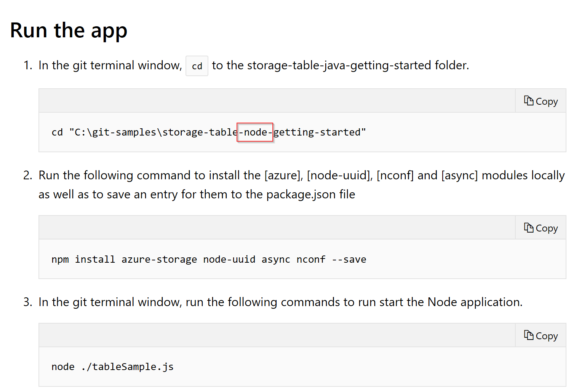Click the Copy button above npm install command
This screenshot has width=579, height=391.
click(541, 227)
